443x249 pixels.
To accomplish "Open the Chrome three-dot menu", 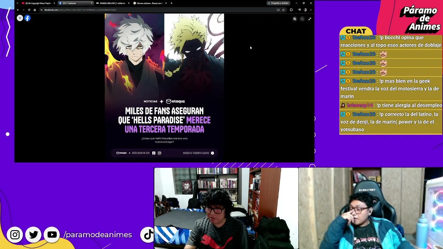I will (310, 10).
